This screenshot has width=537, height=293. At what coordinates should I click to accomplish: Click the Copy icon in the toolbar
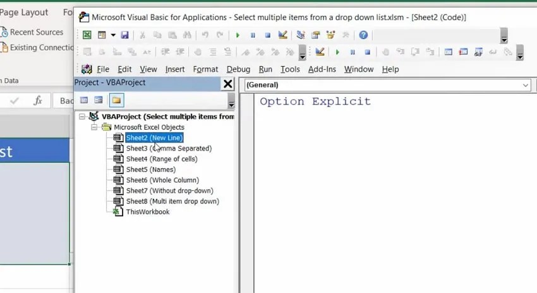point(157,35)
